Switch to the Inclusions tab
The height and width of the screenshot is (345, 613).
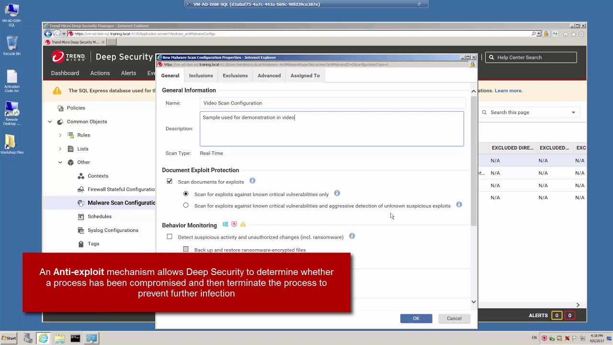[x=201, y=76]
